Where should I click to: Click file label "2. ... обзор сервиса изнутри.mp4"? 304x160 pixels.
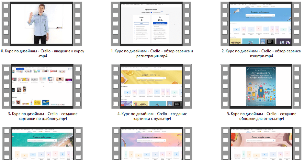coord(261,54)
